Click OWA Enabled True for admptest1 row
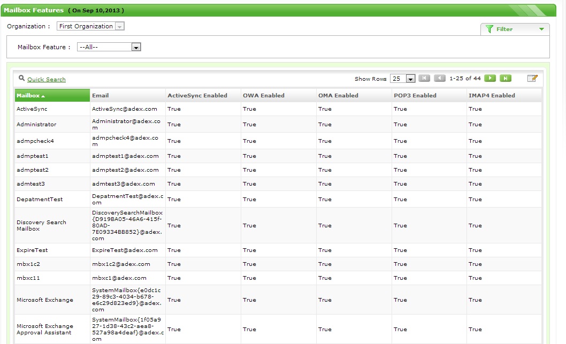 coord(249,156)
